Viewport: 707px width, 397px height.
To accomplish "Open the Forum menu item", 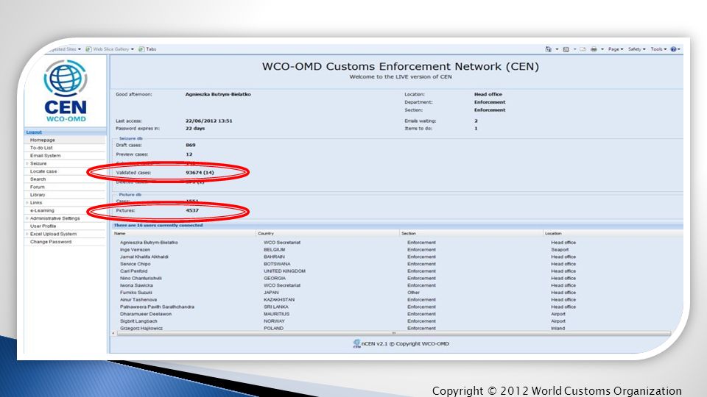I will point(38,187).
